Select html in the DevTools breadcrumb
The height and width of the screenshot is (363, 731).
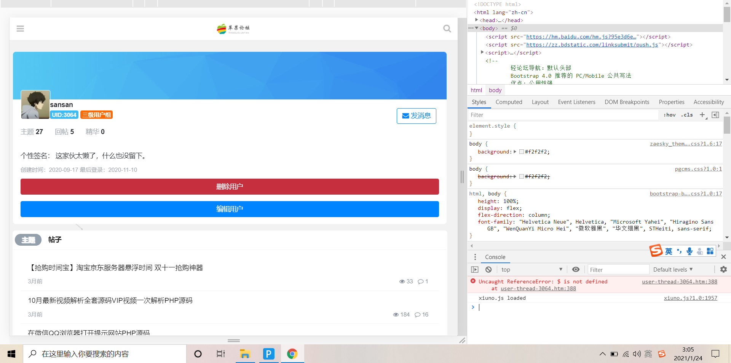[476, 90]
